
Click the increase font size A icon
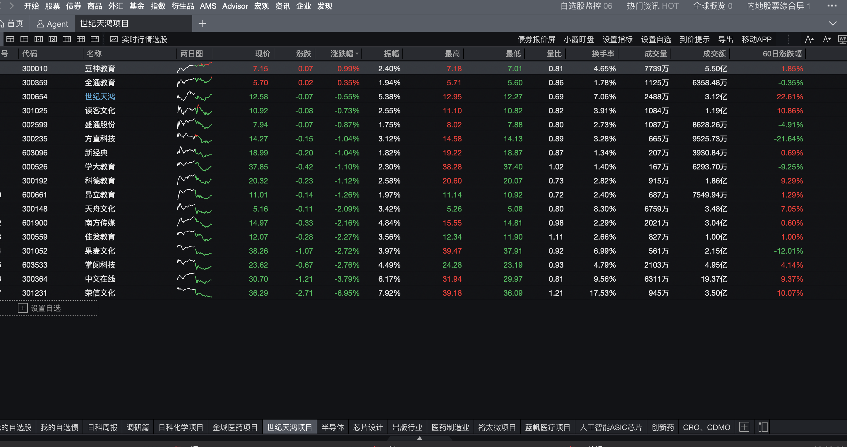click(x=809, y=39)
